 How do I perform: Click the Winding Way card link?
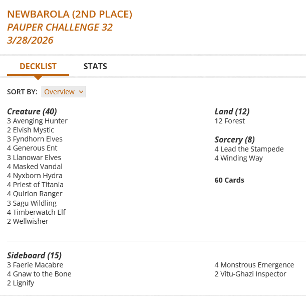[x=241, y=158]
